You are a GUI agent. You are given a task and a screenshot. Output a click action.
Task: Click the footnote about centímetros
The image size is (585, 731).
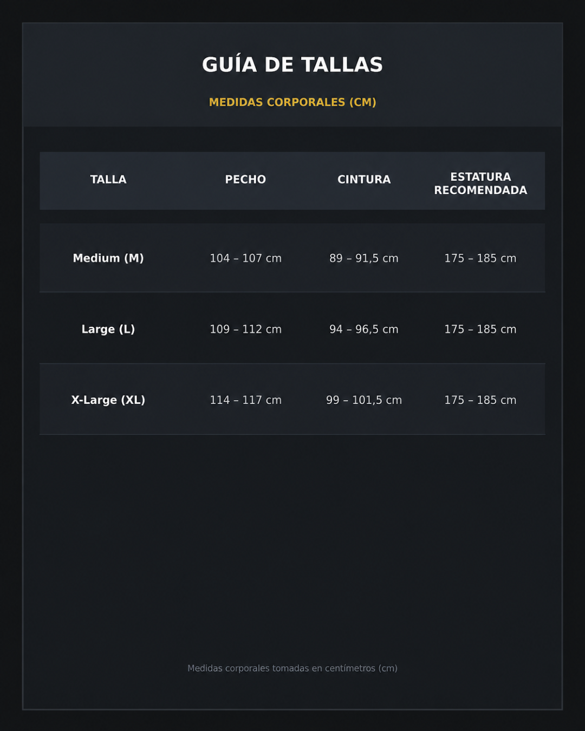coord(292,668)
